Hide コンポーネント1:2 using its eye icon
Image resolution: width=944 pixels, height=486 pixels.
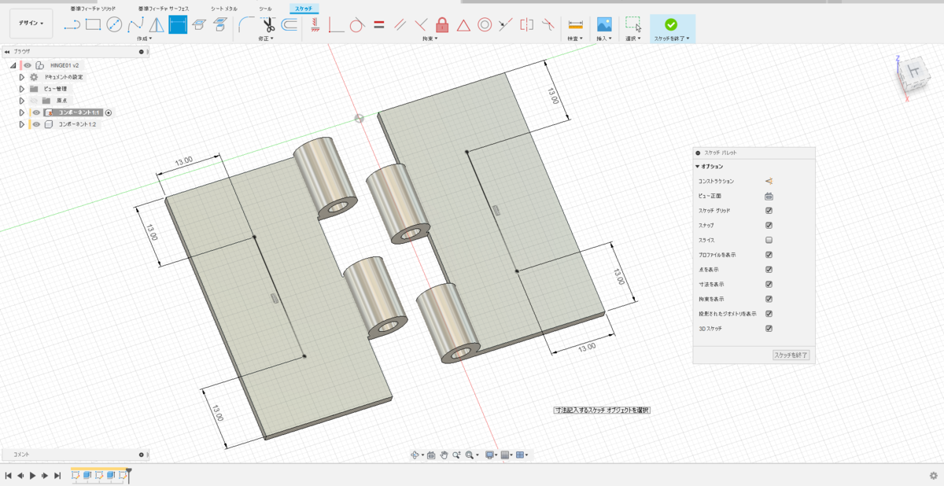point(36,124)
